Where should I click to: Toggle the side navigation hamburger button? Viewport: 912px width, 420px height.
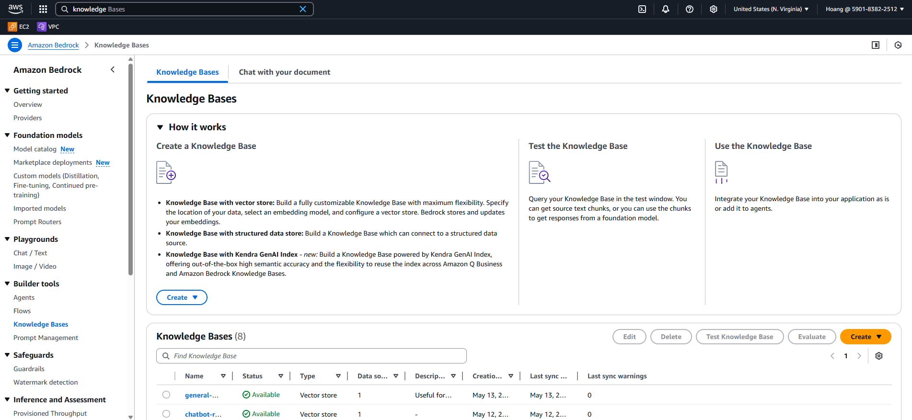pyautogui.click(x=15, y=45)
